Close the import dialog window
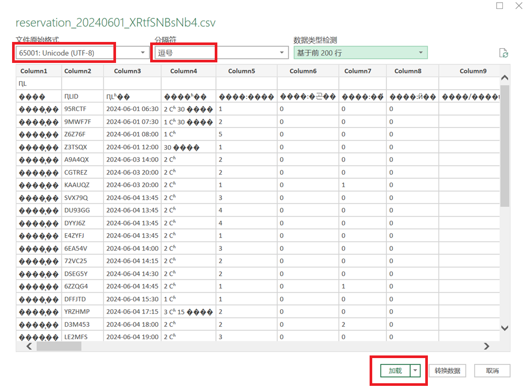 (x=519, y=5)
